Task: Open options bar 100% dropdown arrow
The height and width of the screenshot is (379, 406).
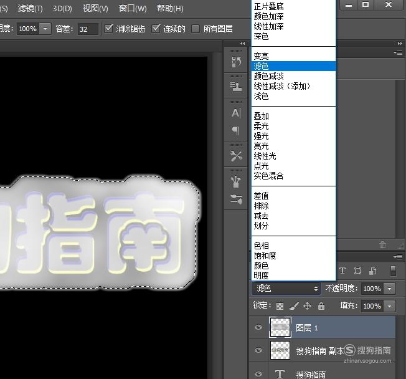Action: pyautogui.click(x=45, y=29)
